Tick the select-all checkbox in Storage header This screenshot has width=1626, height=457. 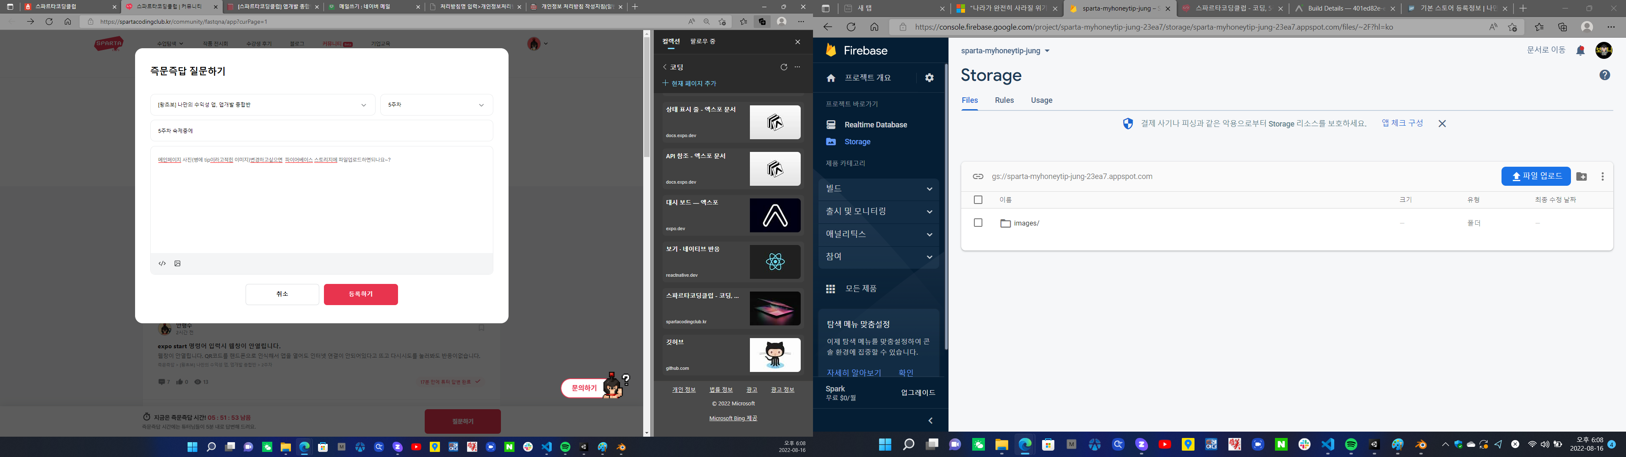[x=978, y=200]
